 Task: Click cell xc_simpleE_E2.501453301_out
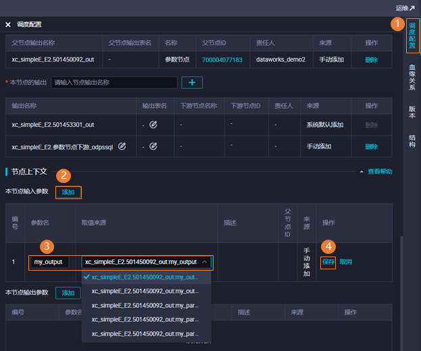(x=53, y=125)
